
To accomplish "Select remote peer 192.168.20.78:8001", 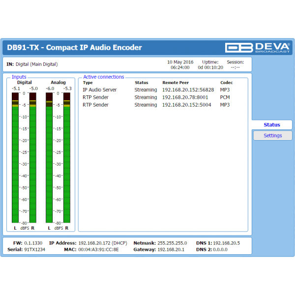I will coord(185,97).
